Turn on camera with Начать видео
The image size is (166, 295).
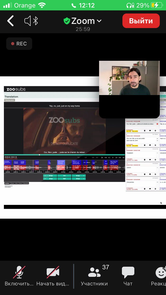coord(53,276)
